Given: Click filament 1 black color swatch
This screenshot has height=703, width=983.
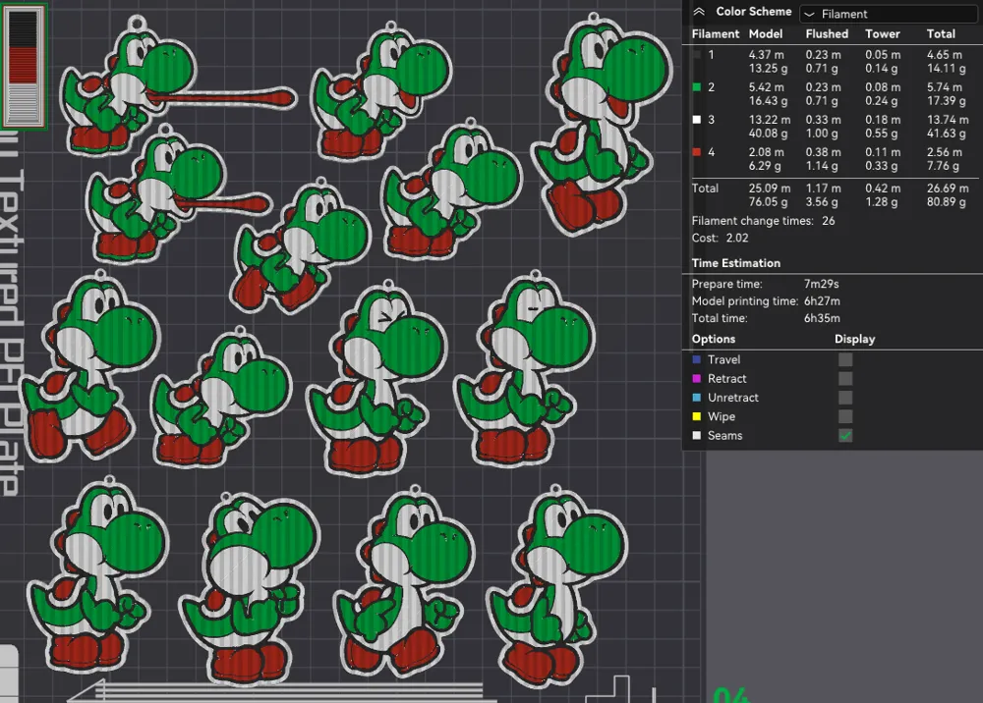Looking at the screenshot, I should point(697,54).
